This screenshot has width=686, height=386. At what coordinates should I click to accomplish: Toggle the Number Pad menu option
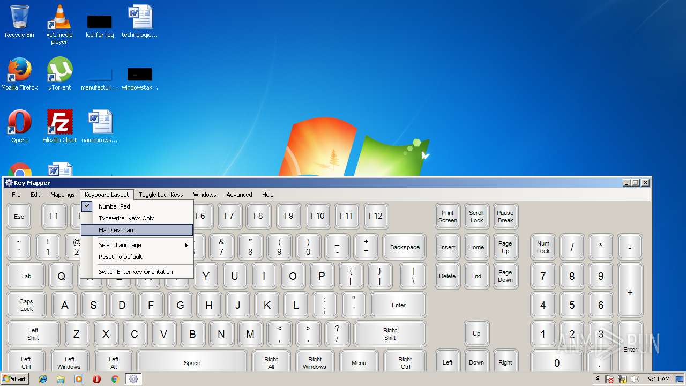point(137,206)
